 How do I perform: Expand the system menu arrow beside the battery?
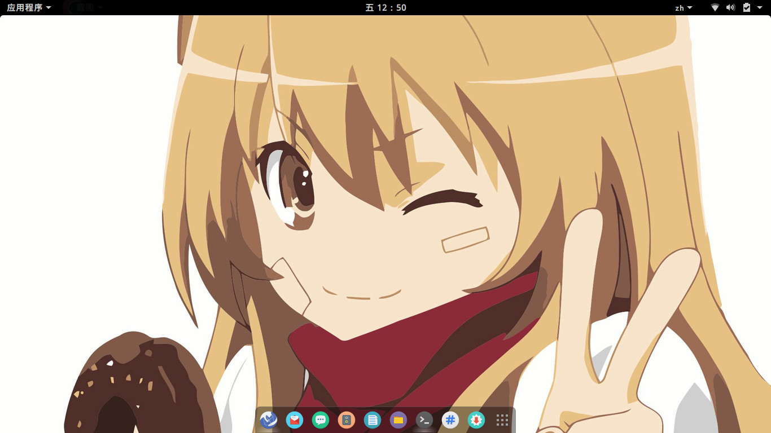(x=760, y=7)
